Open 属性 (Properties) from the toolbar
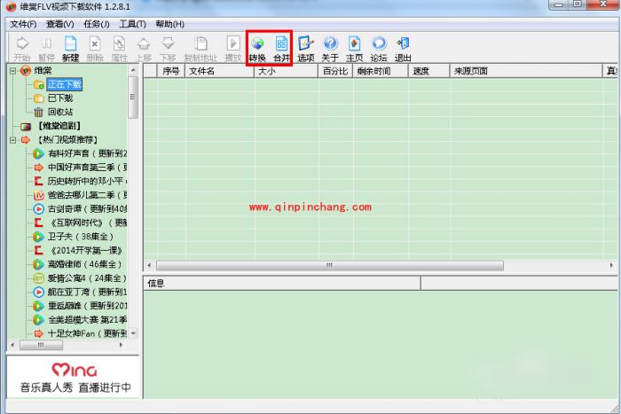This screenshot has width=621, height=414. tap(119, 49)
